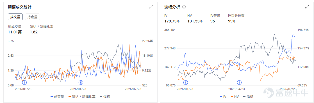Screen dimensions: 314x103
Task: Click the 2026/04/23 date in 波幅分析
Action: click(237, 89)
